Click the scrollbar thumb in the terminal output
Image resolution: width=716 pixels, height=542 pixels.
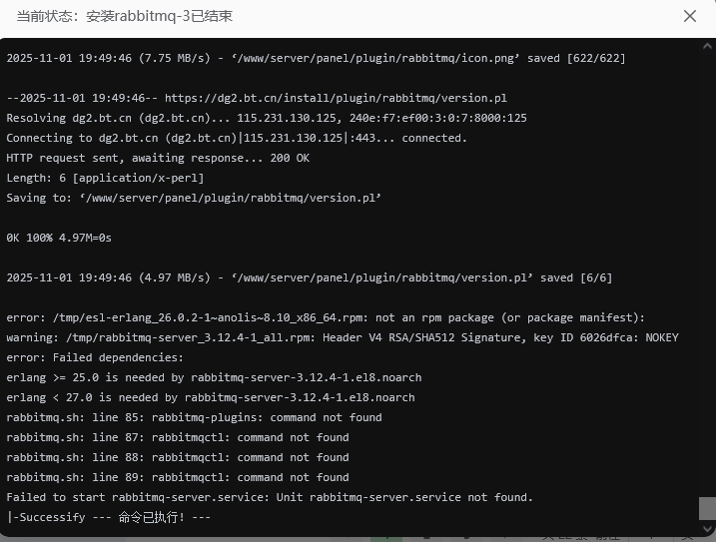[706, 508]
